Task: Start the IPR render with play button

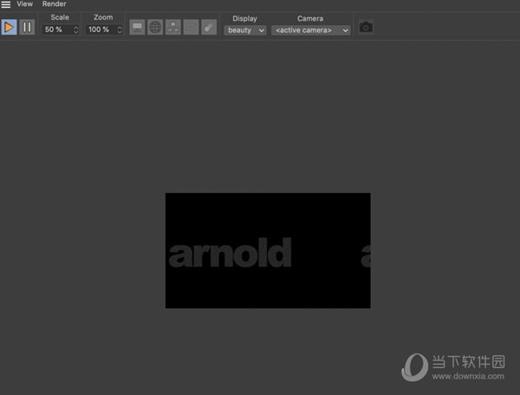Action: pyautogui.click(x=9, y=27)
